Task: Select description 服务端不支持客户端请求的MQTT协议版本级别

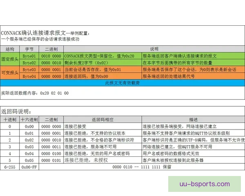Action: pyautogui.click(x=194, y=133)
